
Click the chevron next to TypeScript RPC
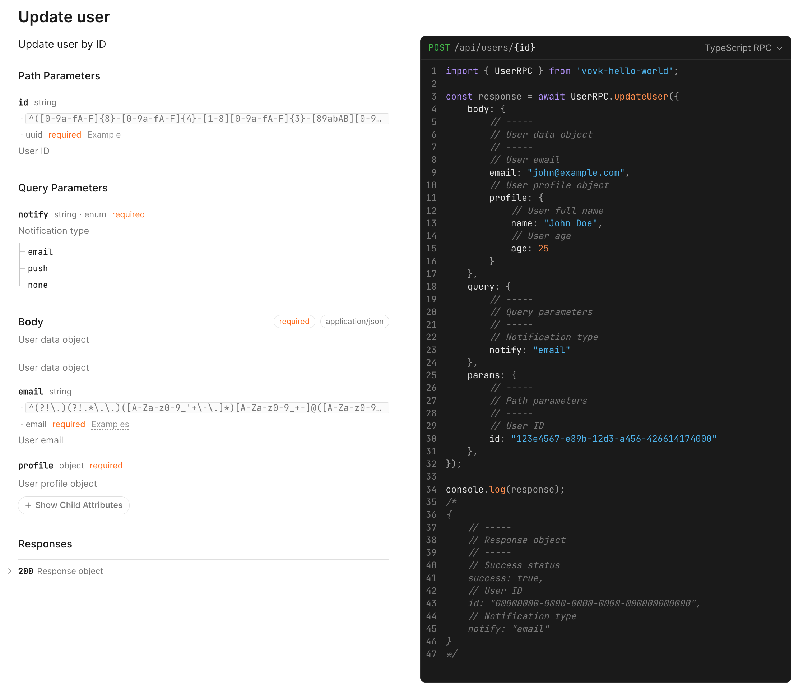780,48
